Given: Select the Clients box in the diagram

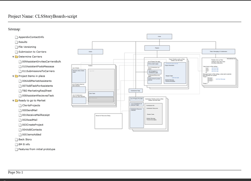Looking at the screenshot, I should click(90, 52).
